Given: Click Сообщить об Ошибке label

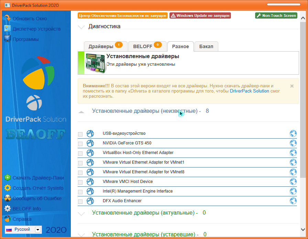Looking at the screenshot, I should pos(37,198).
